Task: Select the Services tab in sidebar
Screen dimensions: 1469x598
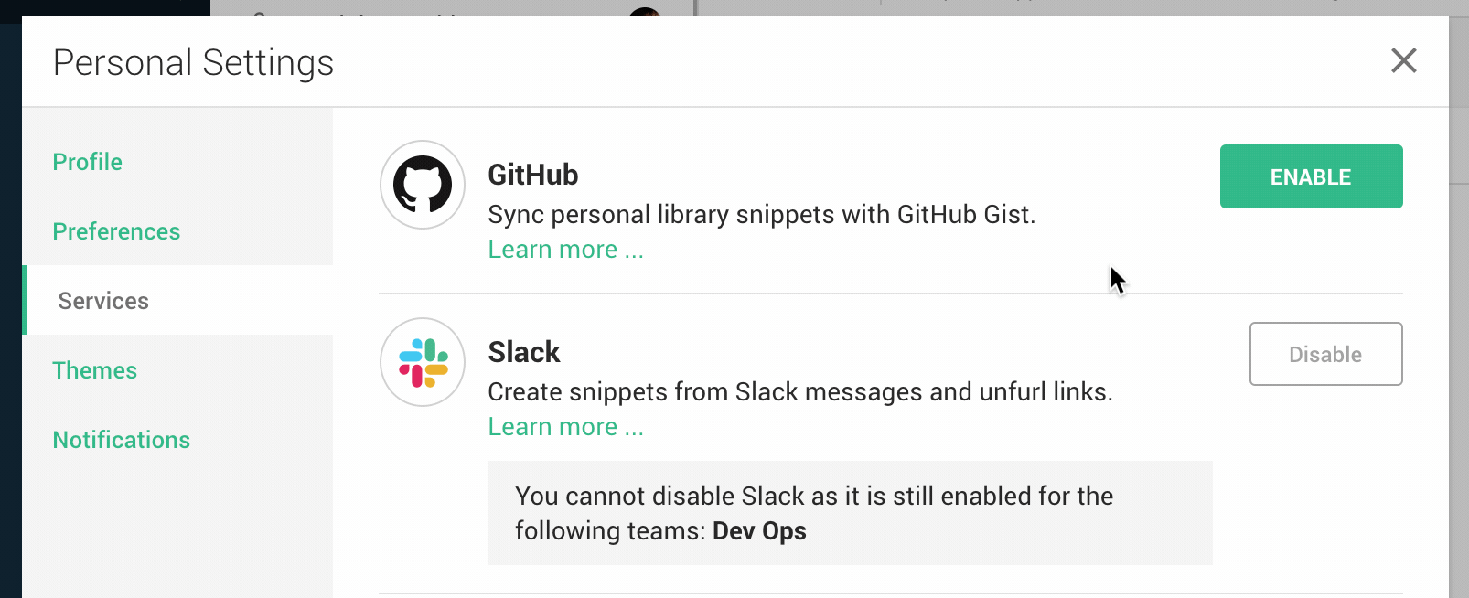Action: tap(102, 301)
